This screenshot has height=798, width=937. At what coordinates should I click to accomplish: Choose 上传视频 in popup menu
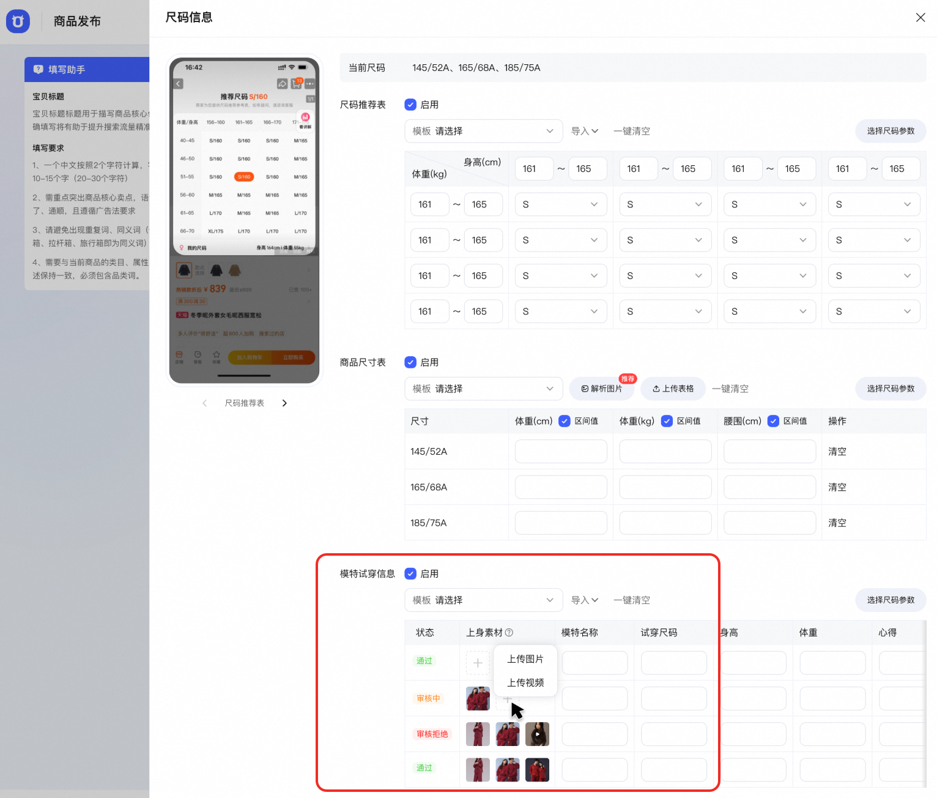click(525, 682)
